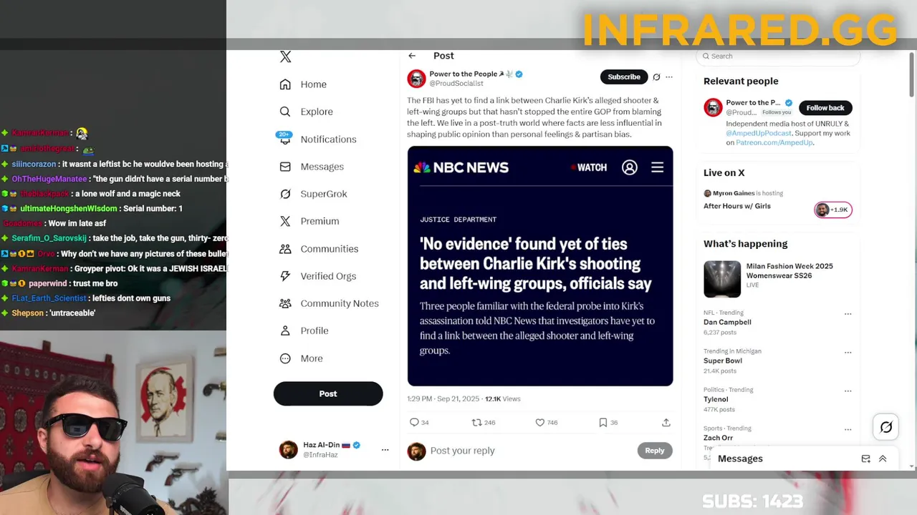The width and height of the screenshot is (917, 515).
Task: Open options for Super Bowl trend
Action: [848, 353]
